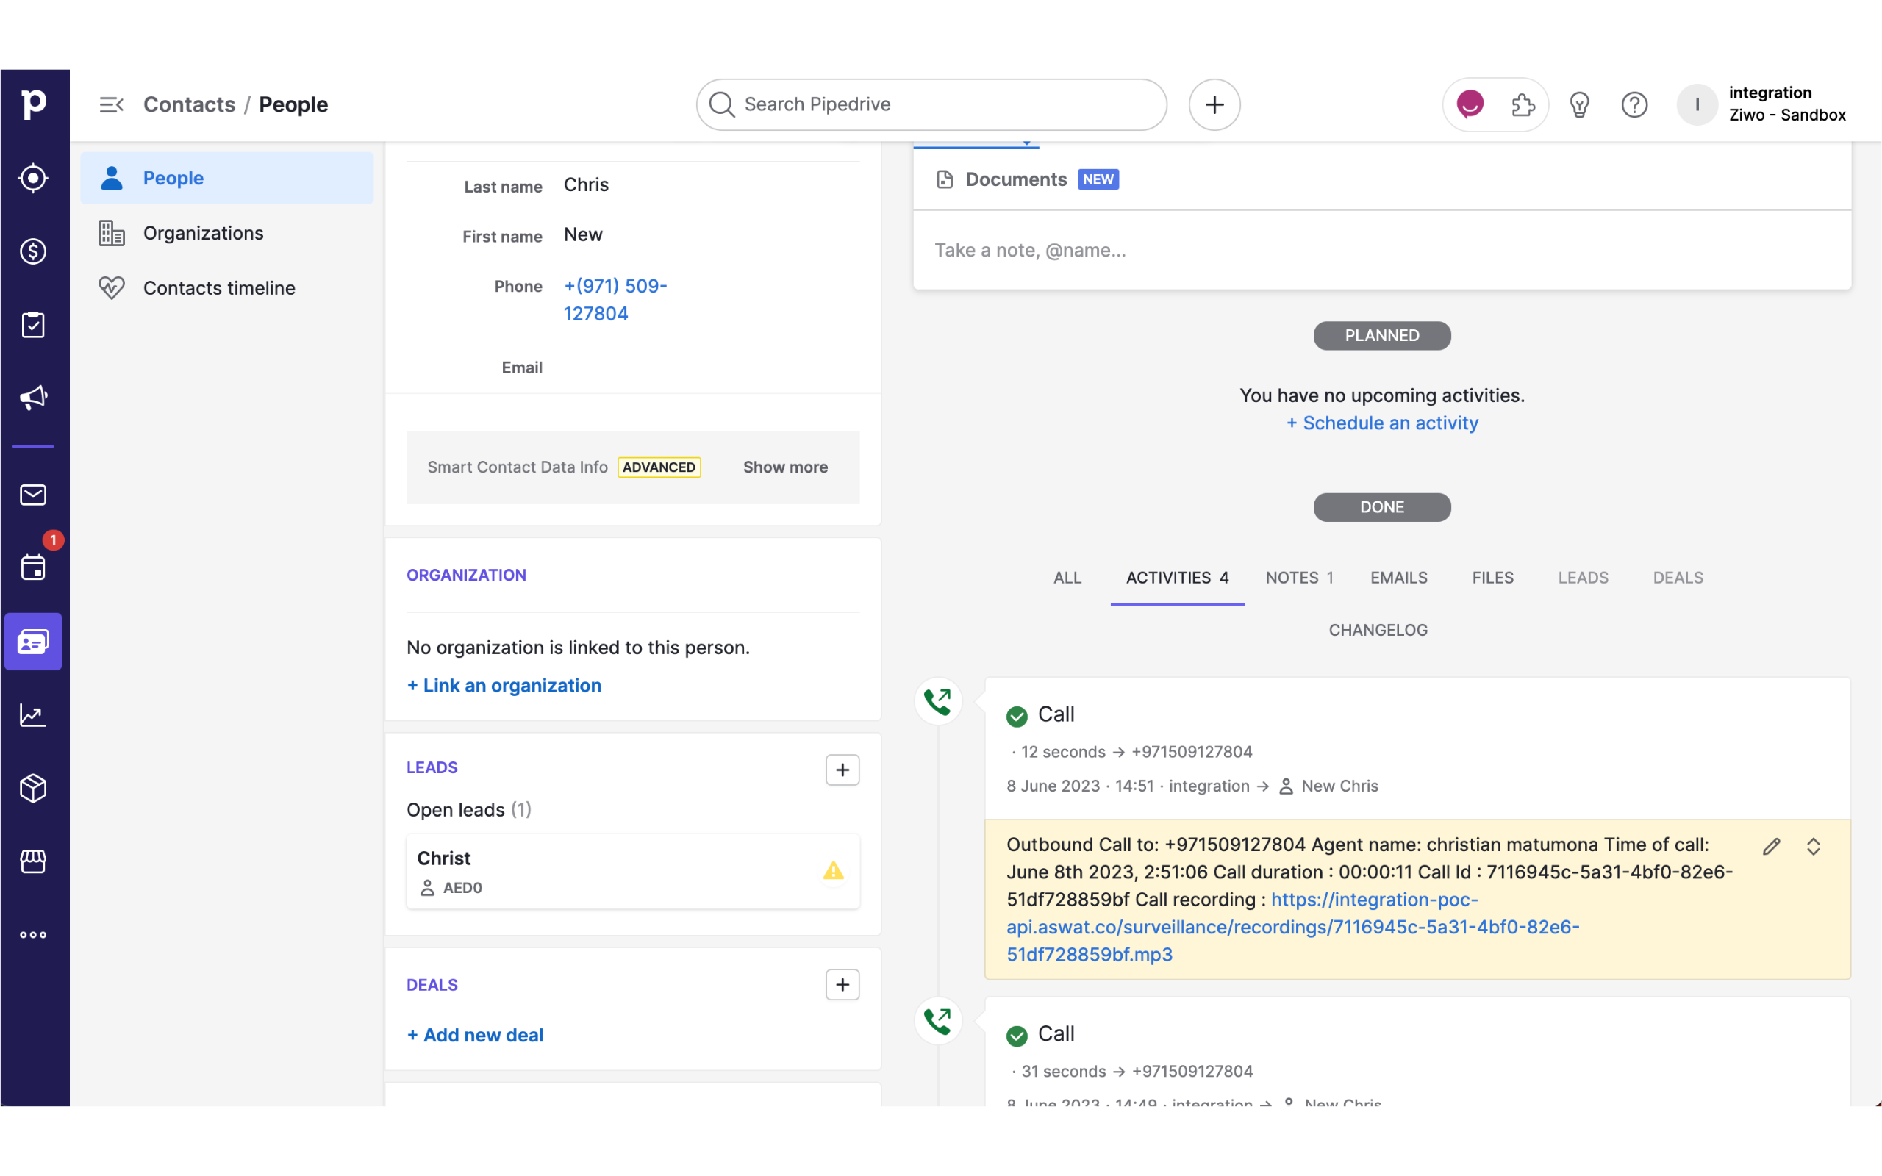Open Deals dollar icon in sidebar
The width and height of the screenshot is (1882, 1176).
click(x=32, y=251)
